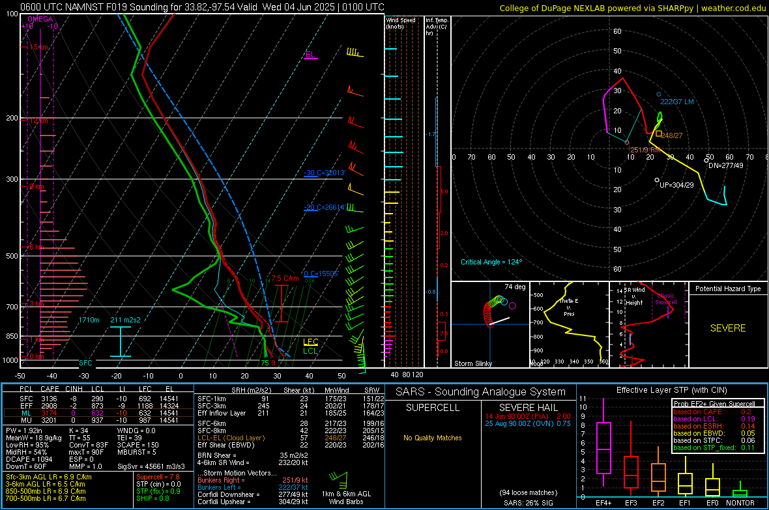Click the DCAPE = 1094 value
The width and height of the screenshot is (769, 510).
[x=29, y=459]
